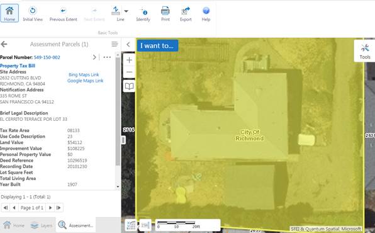Zoom out on the map
This screenshot has height=233, width=375.
click(x=129, y=72)
